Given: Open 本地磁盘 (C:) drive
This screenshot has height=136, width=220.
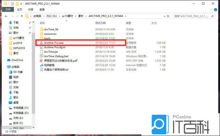Looking at the screenshot, I should pyautogui.click(x=21, y=108).
